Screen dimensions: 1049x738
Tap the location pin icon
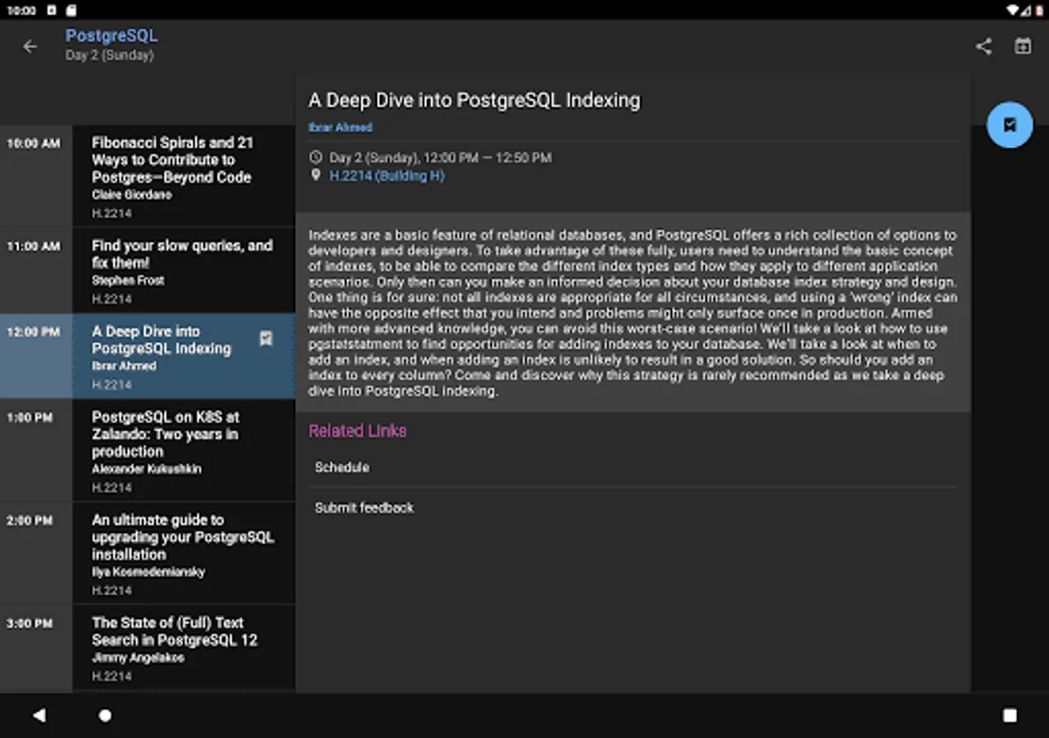click(316, 175)
